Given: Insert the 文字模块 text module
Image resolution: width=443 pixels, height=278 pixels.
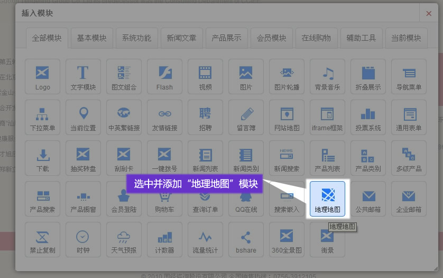Looking at the screenshot, I should (83, 76).
